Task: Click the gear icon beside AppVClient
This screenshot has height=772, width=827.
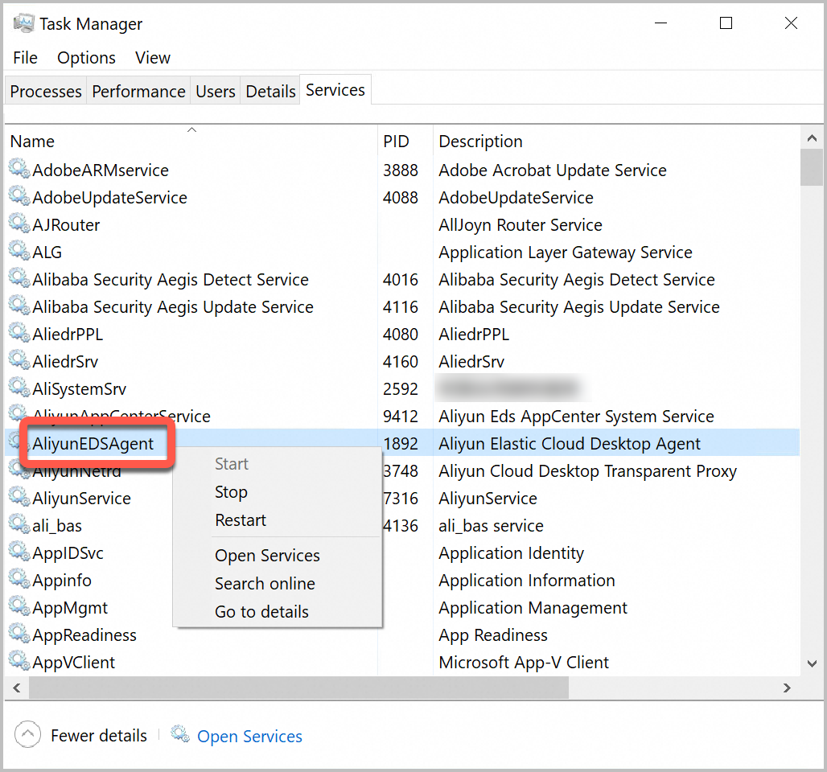Action: coord(19,662)
